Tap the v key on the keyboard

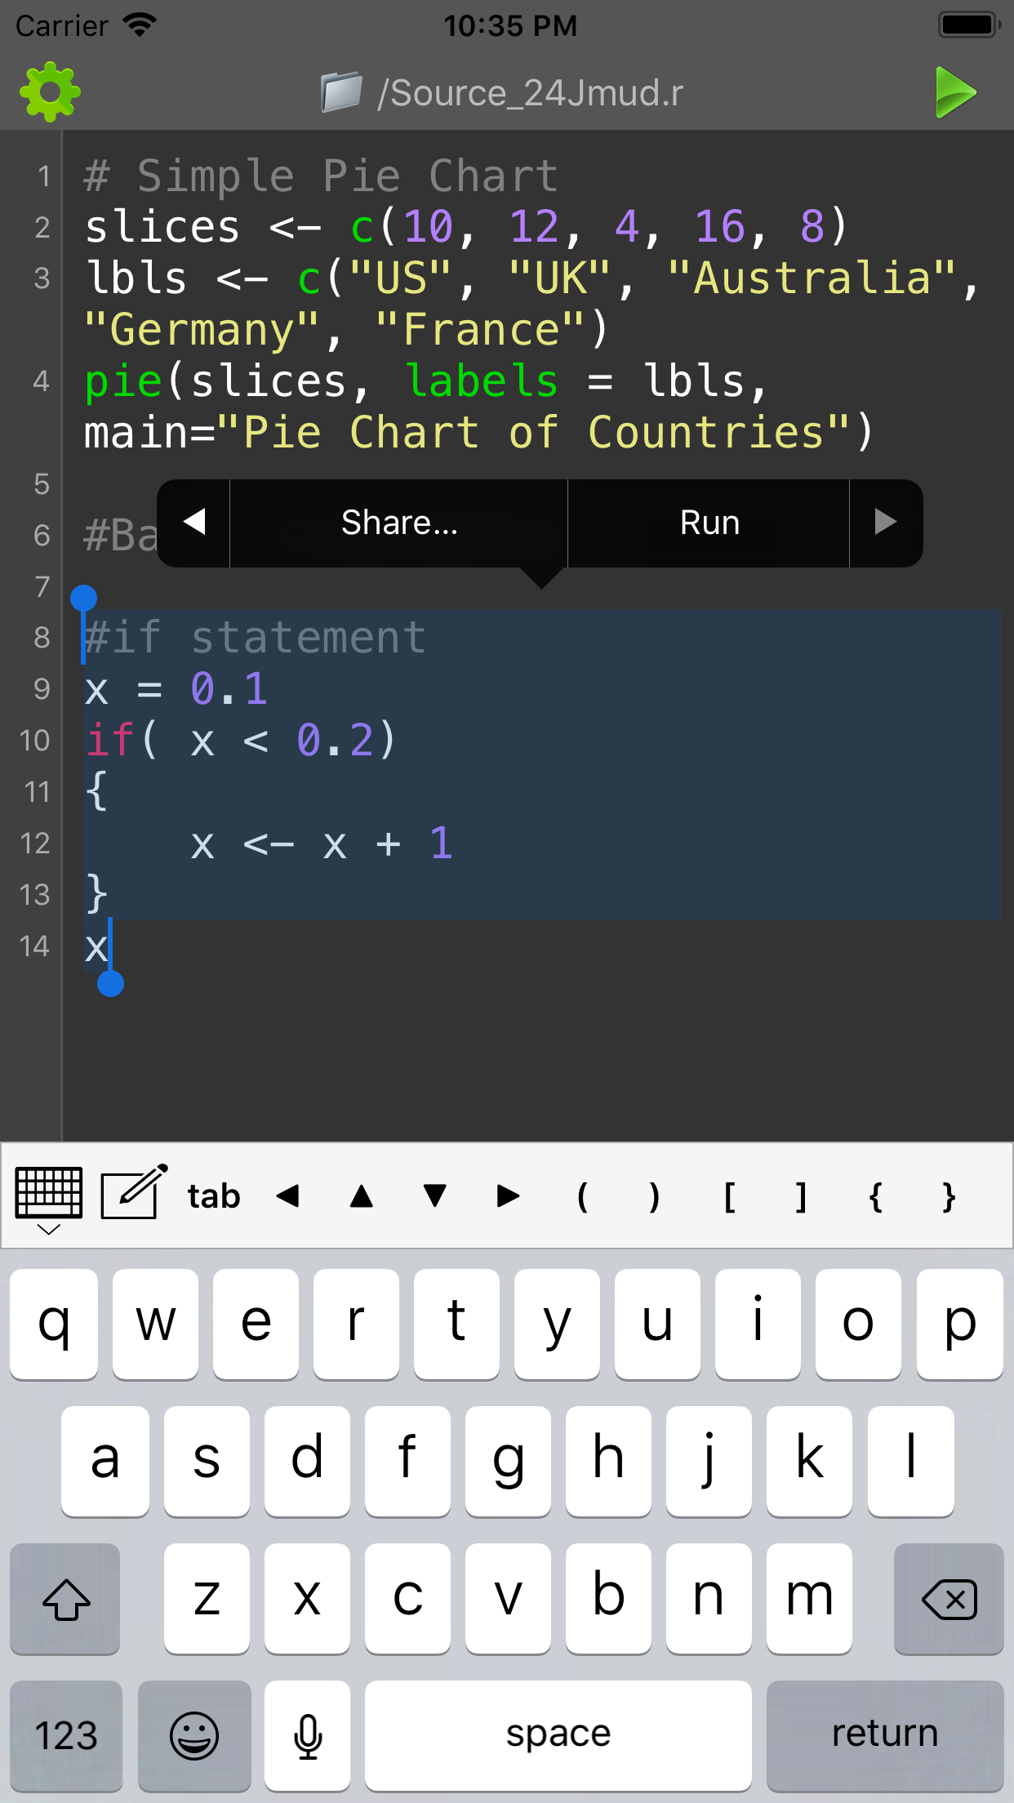(508, 1598)
